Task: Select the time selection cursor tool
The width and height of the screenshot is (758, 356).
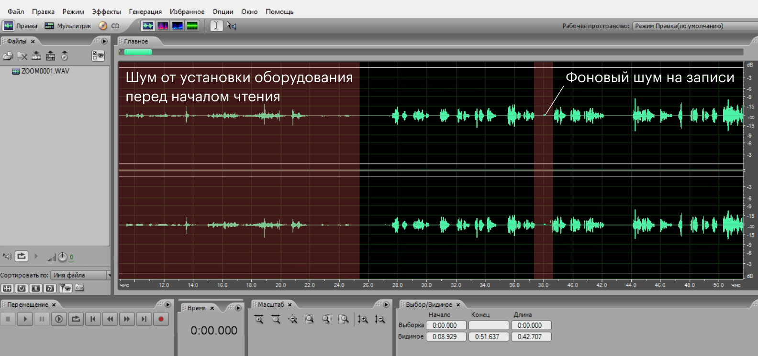Action: 216,26
